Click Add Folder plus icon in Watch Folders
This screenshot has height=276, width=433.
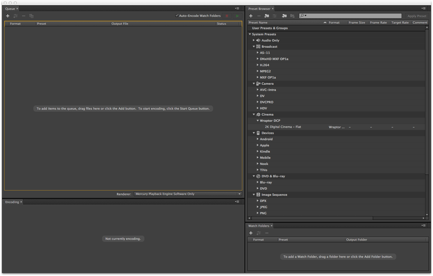251,233
